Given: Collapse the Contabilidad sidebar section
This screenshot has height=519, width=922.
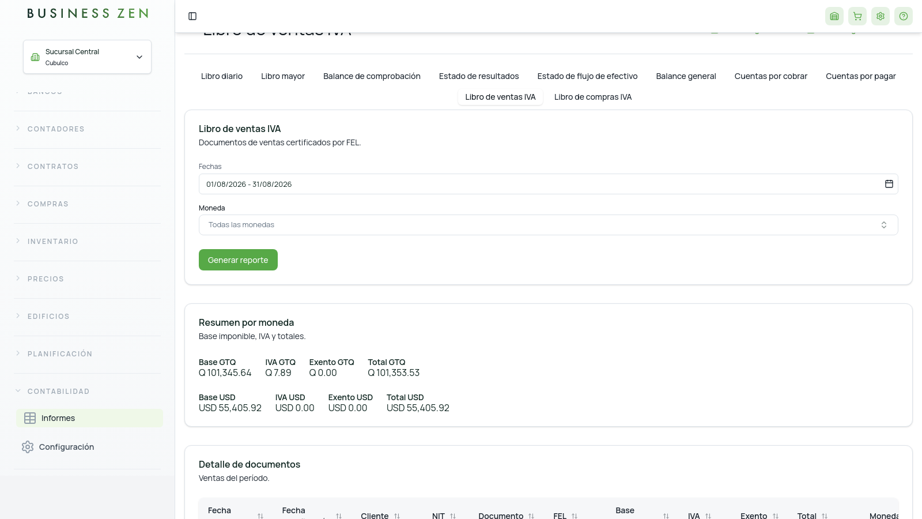Looking at the screenshot, I should pyautogui.click(x=87, y=392).
